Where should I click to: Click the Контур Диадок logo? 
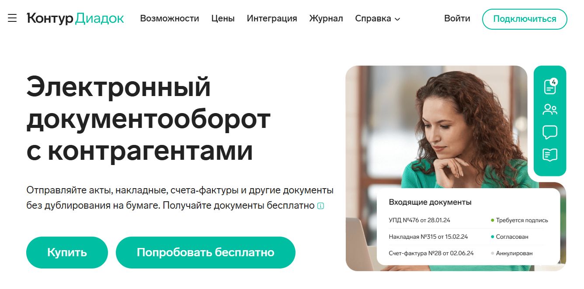point(76,18)
